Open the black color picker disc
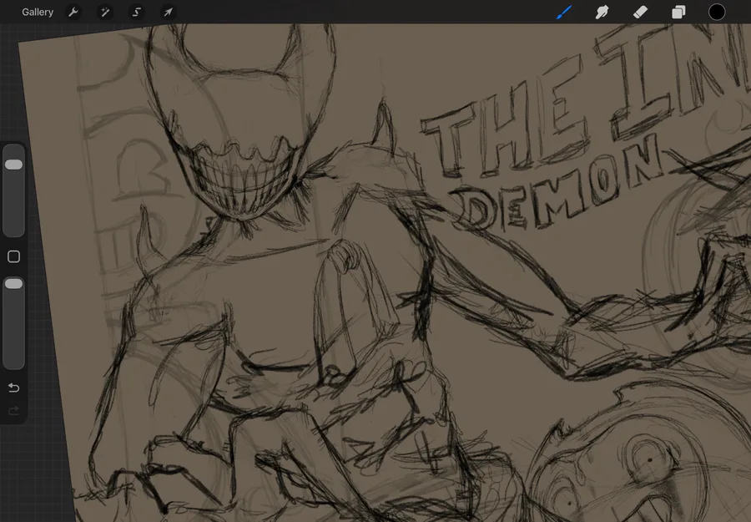 click(x=717, y=12)
